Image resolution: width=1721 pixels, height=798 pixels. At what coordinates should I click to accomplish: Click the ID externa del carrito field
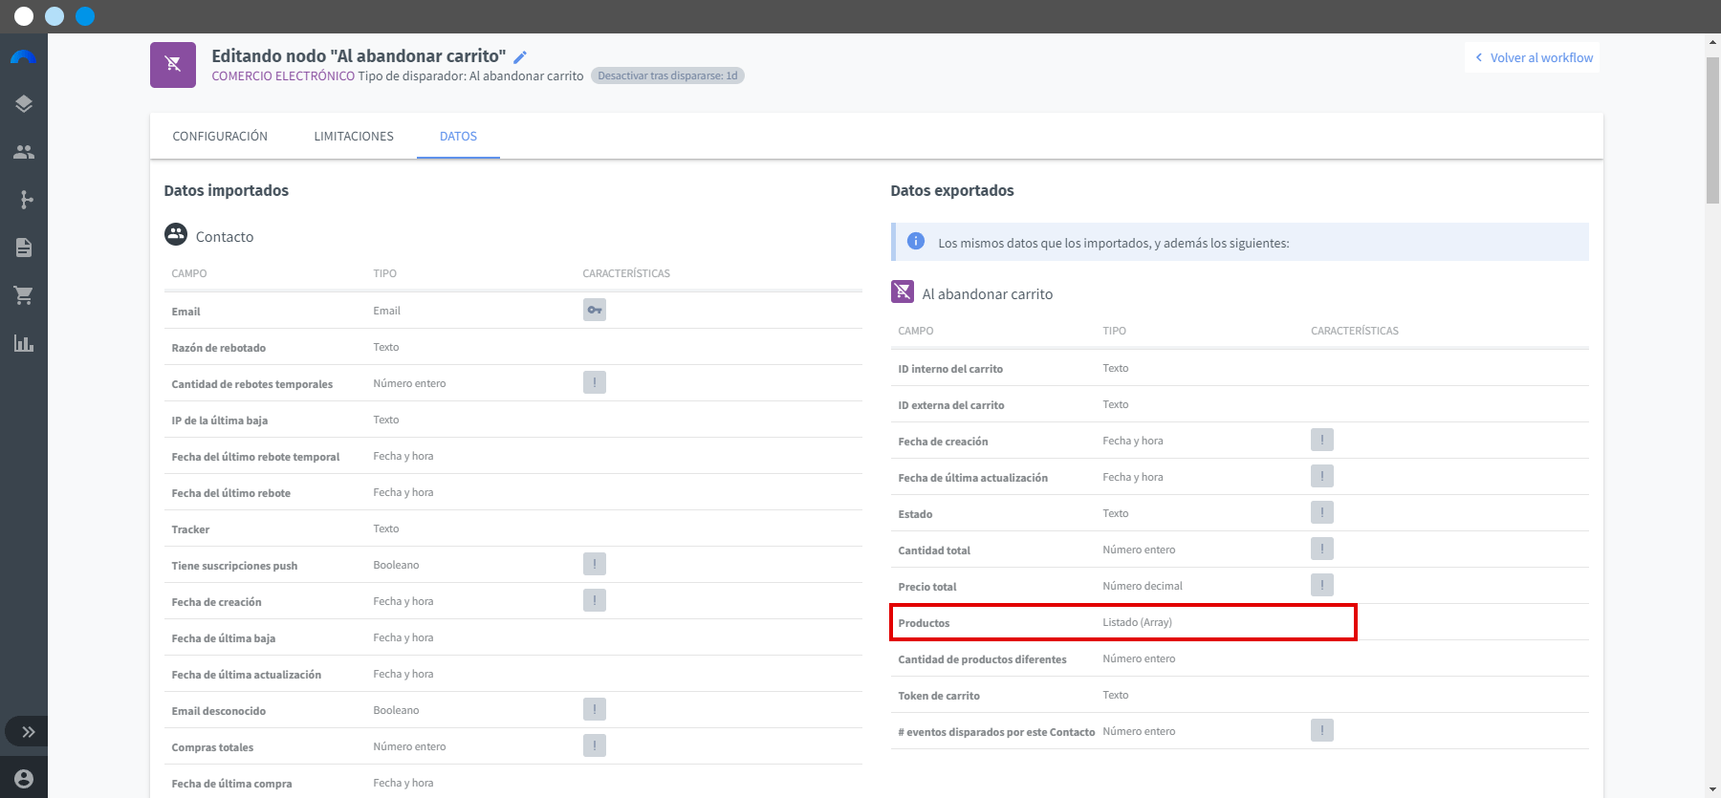[x=951, y=405]
